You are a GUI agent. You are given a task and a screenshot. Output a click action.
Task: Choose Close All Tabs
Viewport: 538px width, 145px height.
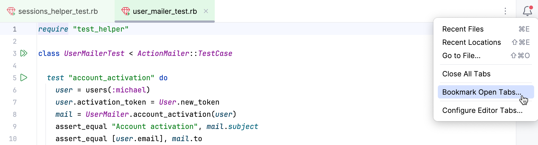tap(466, 74)
